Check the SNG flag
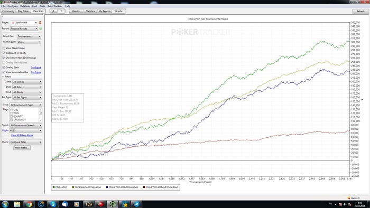The width and height of the screenshot is (370, 208). tap(11, 110)
